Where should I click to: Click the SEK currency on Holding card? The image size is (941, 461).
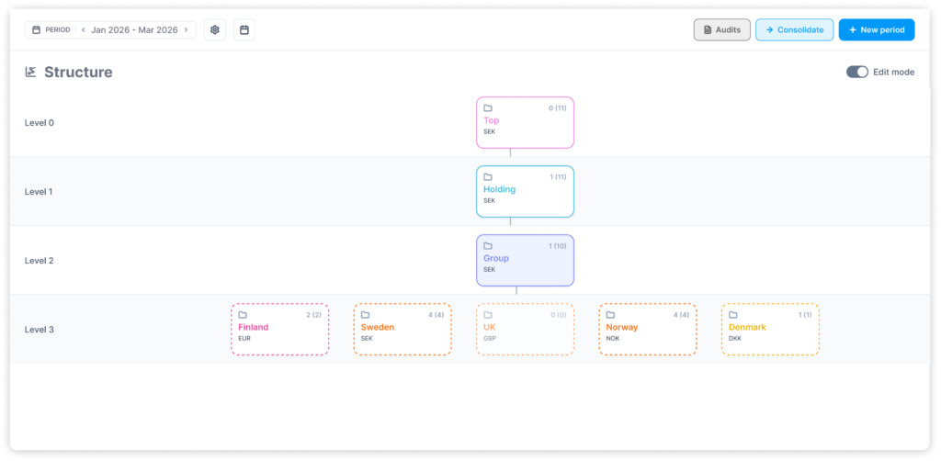(490, 200)
